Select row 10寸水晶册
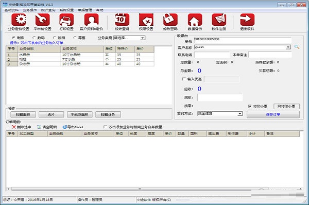The image size is (309, 205). [80, 55]
